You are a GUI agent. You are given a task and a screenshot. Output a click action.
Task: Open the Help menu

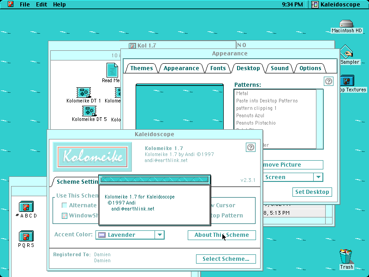(x=60, y=4)
